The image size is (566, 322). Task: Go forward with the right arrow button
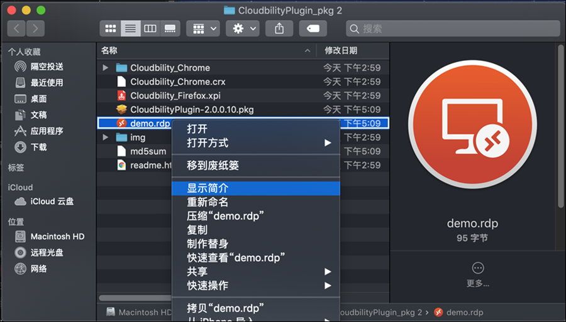(x=35, y=28)
